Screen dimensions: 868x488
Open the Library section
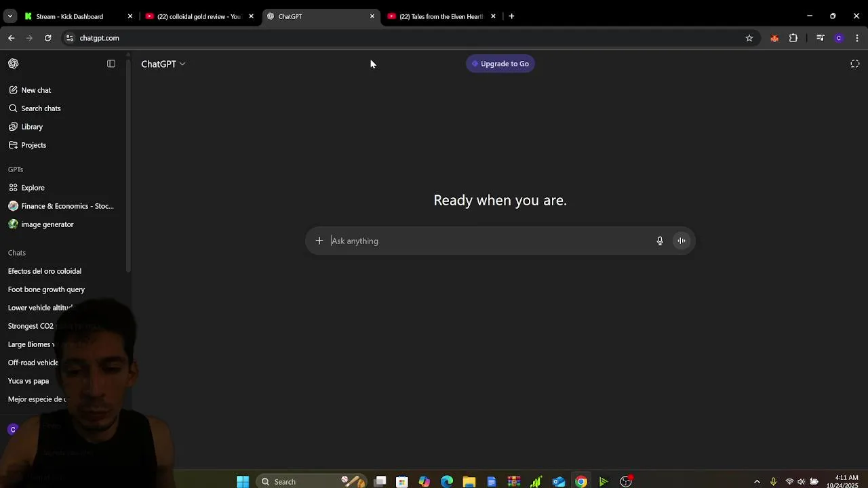(32, 127)
